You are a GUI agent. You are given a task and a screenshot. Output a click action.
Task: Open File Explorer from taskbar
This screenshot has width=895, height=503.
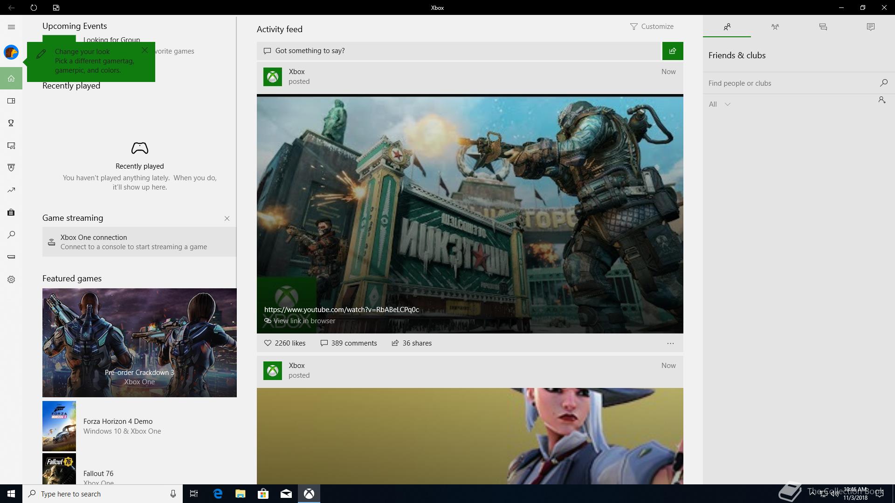click(x=241, y=494)
